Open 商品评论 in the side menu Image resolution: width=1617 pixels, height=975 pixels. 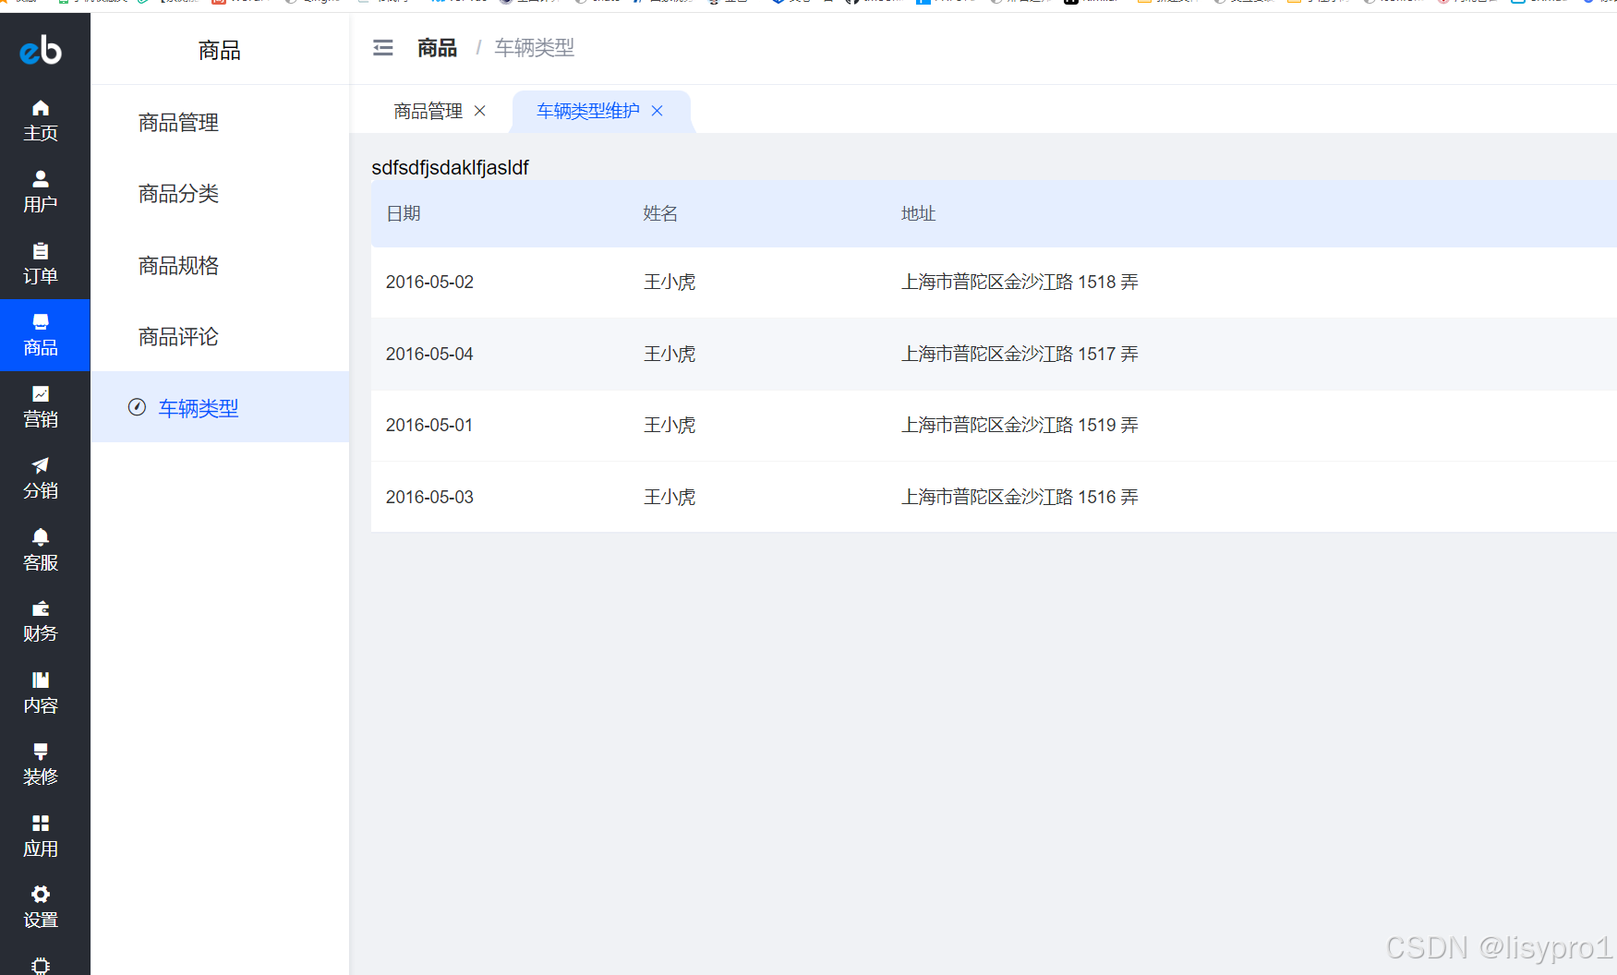pyautogui.click(x=177, y=336)
